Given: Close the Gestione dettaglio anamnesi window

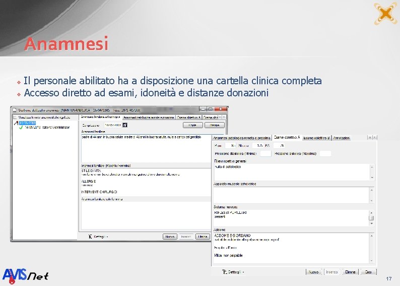Looking at the screenshot, I should click(221, 109).
